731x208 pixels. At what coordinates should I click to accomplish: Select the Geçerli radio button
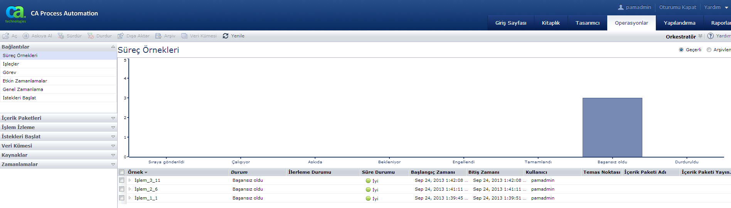click(681, 50)
